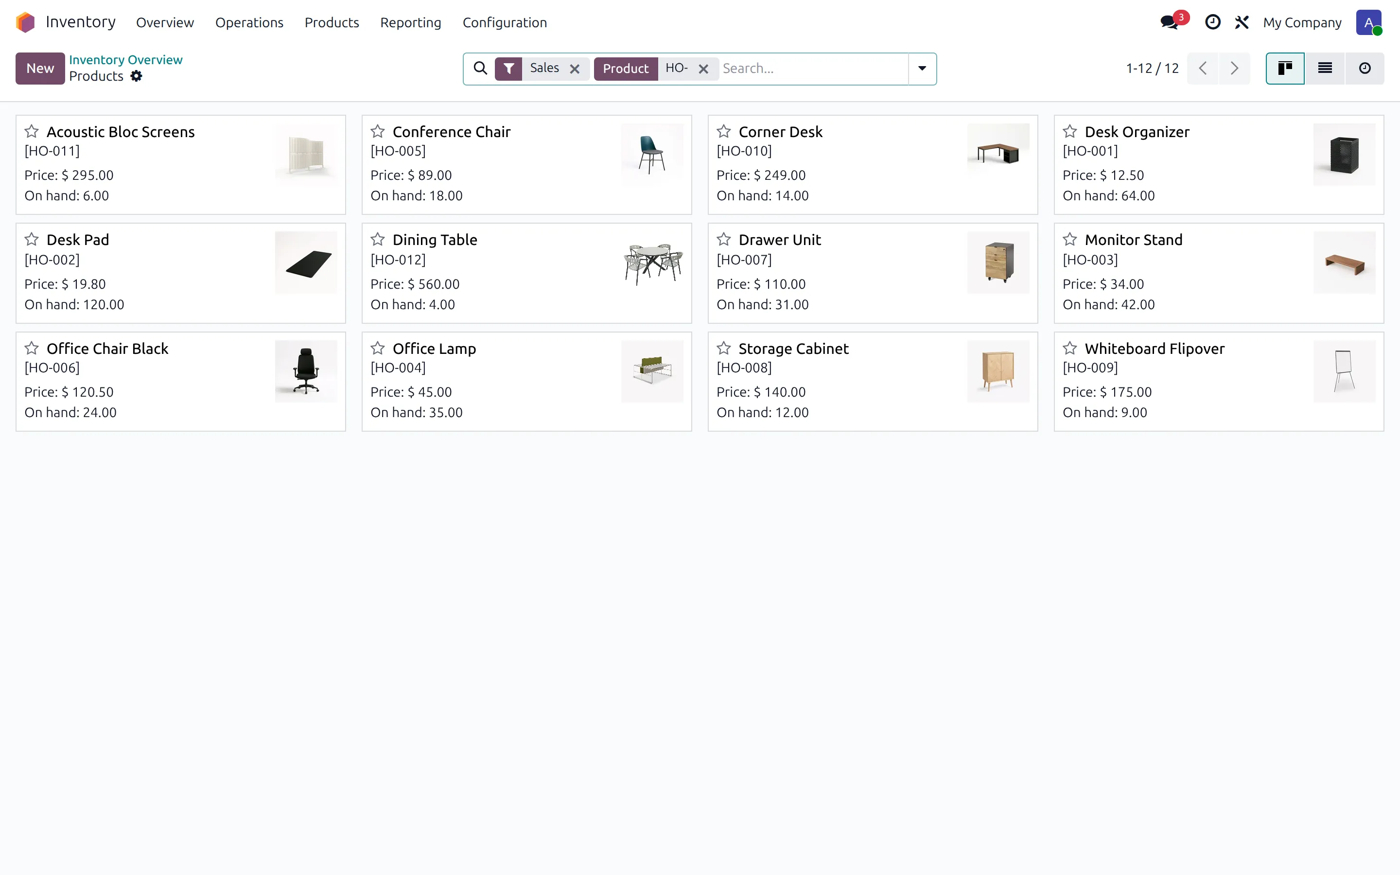Favorite Corner Desk with star

click(724, 131)
